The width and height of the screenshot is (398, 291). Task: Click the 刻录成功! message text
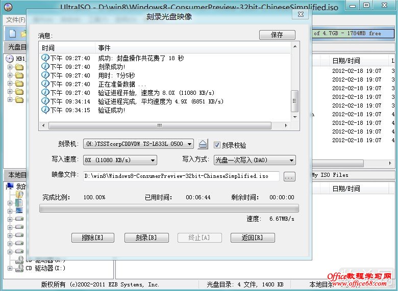pos(112,67)
